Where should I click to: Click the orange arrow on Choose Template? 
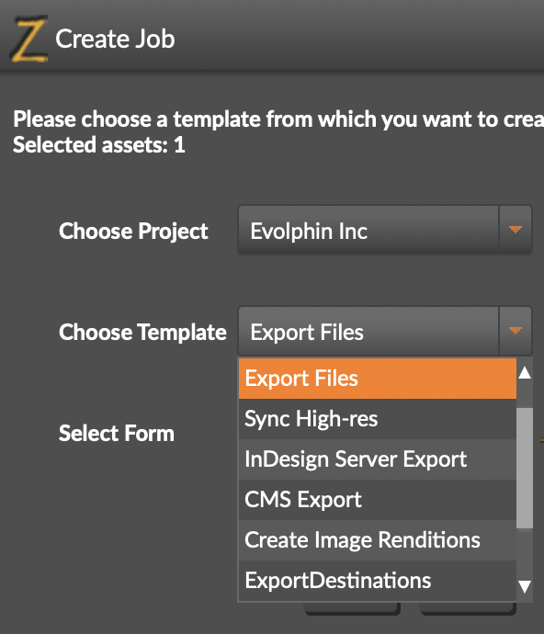pyautogui.click(x=515, y=331)
